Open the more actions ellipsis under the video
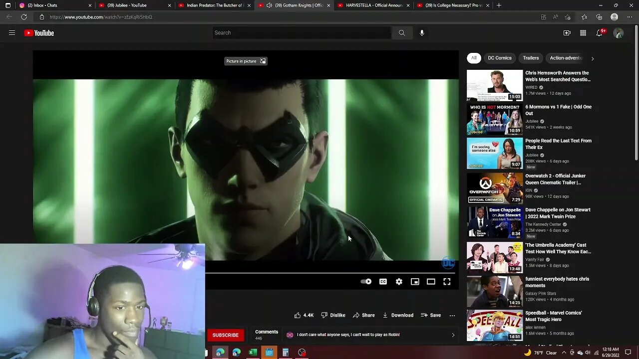This screenshot has height=359, width=639. (452, 315)
